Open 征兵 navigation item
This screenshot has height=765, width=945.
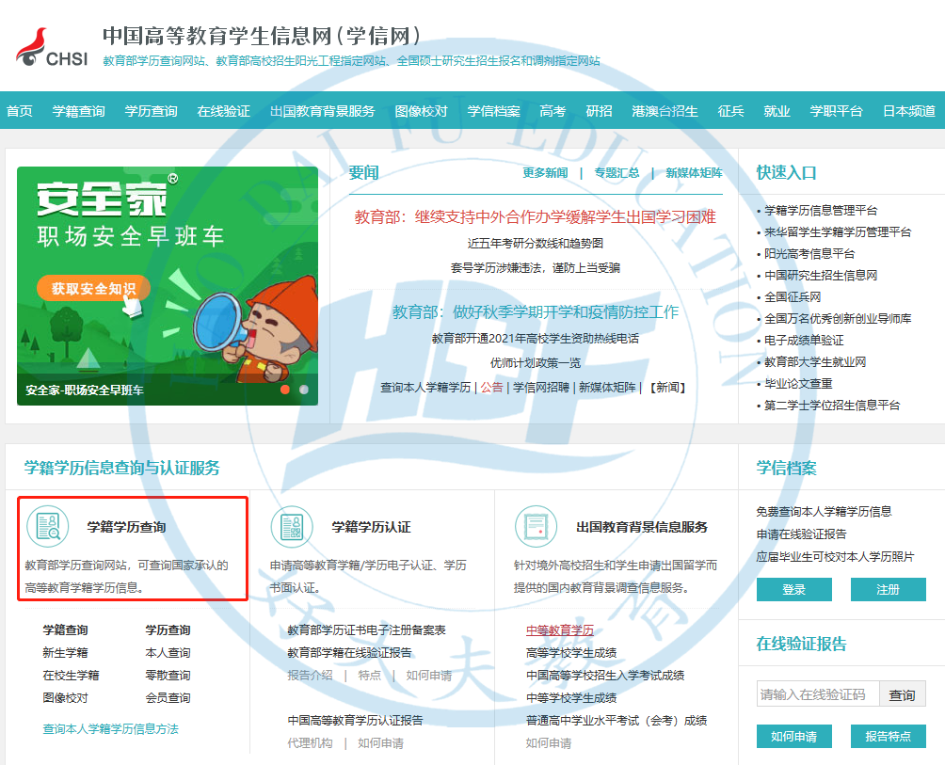point(730,111)
